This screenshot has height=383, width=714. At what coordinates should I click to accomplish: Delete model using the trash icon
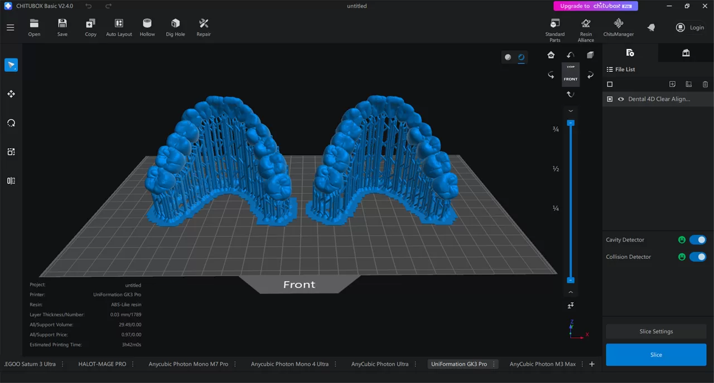click(x=705, y=84)
